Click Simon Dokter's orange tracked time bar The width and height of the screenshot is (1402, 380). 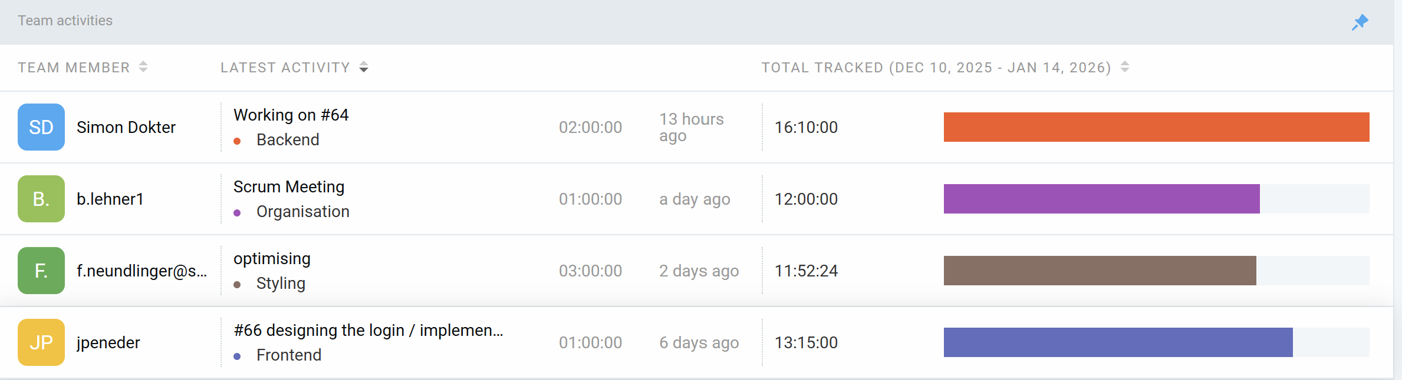coord(1156,127)
